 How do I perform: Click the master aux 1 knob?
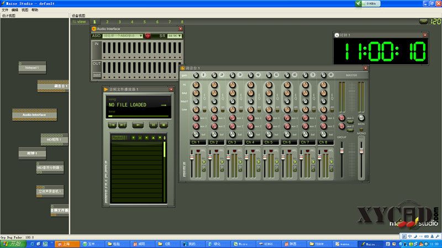pyautogui.click(x=341, y=118)
